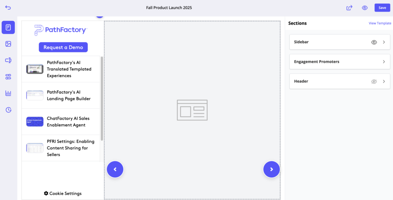
Task: Toggle Sidebar section visibility eye
Action: click(374, 42)
